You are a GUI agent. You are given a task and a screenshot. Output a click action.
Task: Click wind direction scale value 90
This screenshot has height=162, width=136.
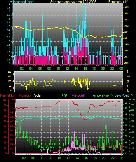pyautogui.click(x=10, y=86)
